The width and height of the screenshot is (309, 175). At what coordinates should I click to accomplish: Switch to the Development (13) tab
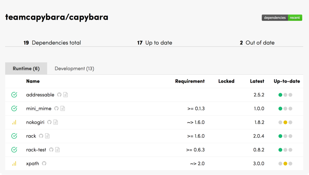[x=74, y=69]
